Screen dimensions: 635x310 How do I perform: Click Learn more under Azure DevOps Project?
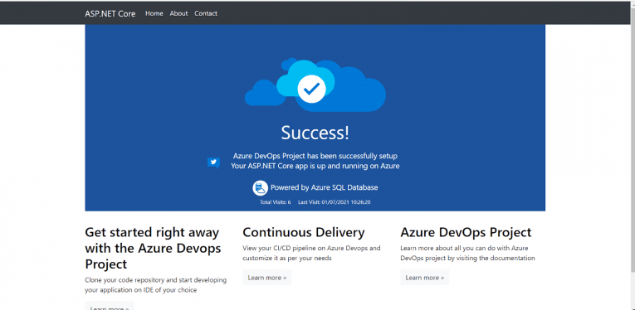tap(425, 278)
